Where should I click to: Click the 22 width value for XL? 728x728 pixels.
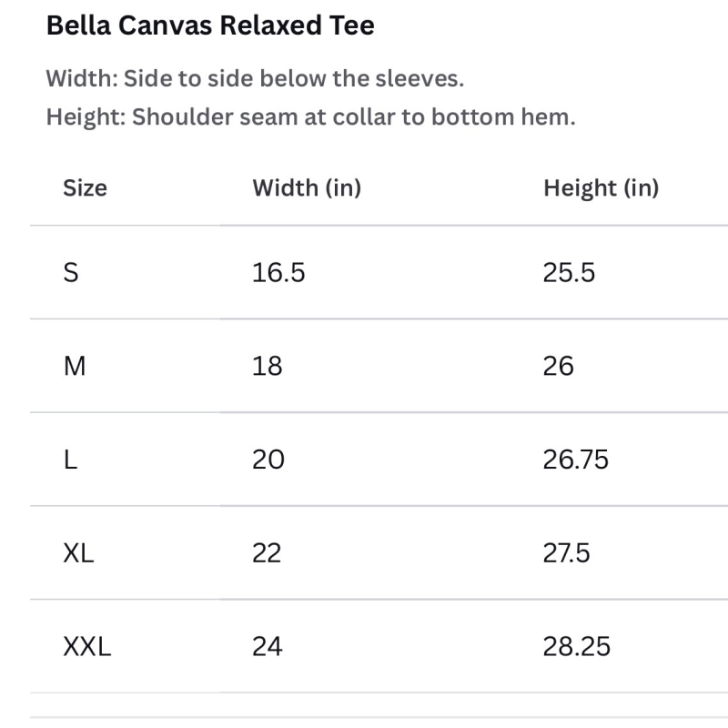tap(267, 553)
